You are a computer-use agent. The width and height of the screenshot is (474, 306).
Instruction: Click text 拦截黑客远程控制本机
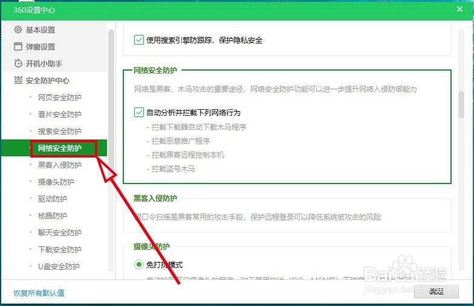click(x=188, y=155)
